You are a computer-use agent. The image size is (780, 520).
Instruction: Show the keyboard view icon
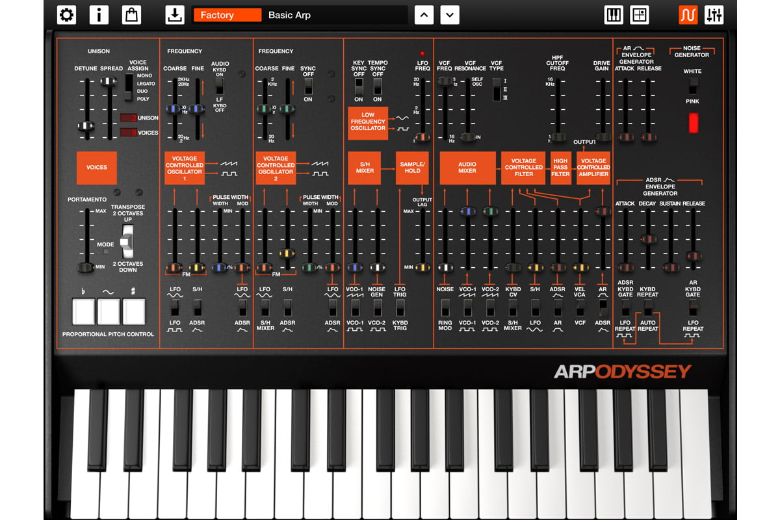(x=614, y=14)
